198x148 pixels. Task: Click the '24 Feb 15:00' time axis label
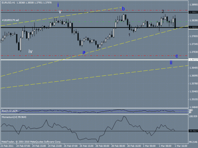click(x=39, y=146)
